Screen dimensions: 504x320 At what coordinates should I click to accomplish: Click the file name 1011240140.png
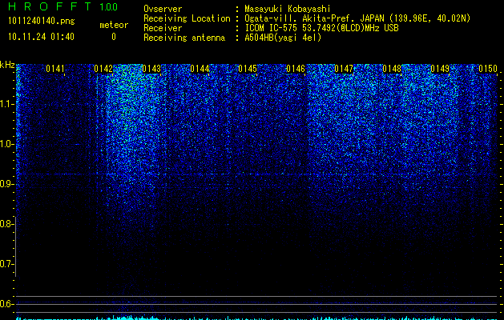tap(42, 22)
